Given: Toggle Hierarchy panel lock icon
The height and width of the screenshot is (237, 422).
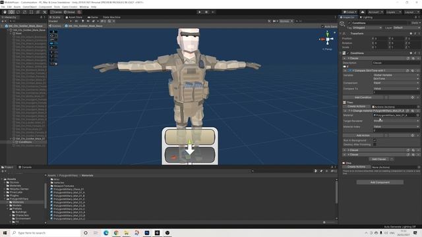Looking at the screenshot, I should point(41,17).
